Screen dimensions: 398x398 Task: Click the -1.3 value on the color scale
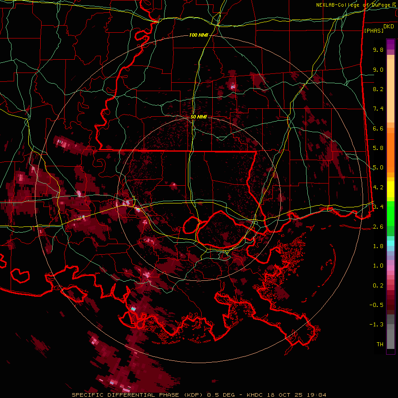point(376,325)
